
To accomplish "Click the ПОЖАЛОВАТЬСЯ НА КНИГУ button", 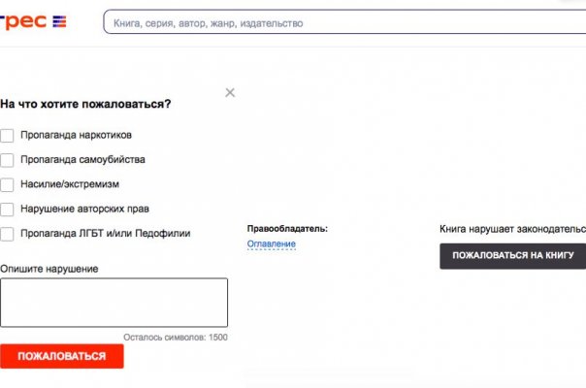I will (512, 256).
